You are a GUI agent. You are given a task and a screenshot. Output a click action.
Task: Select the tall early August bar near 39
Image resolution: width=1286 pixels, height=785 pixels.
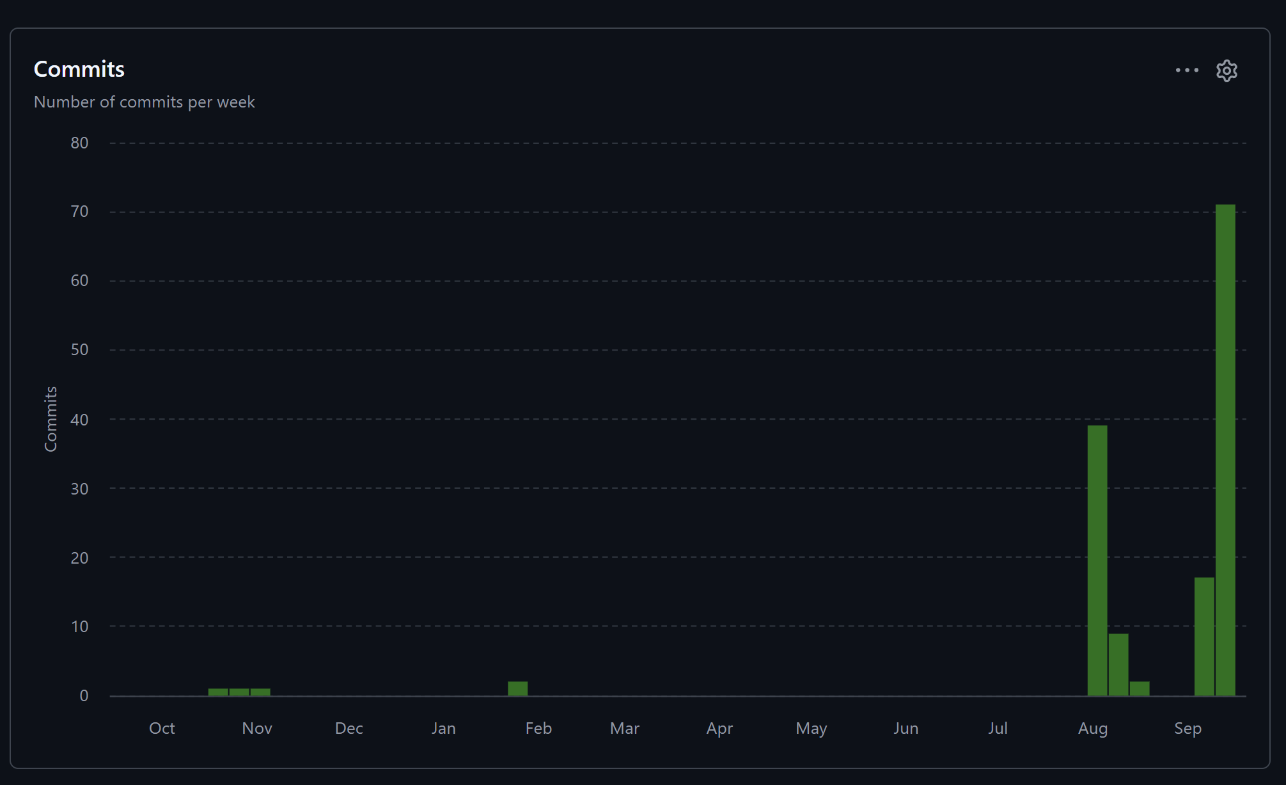[x=1097, y=560]
